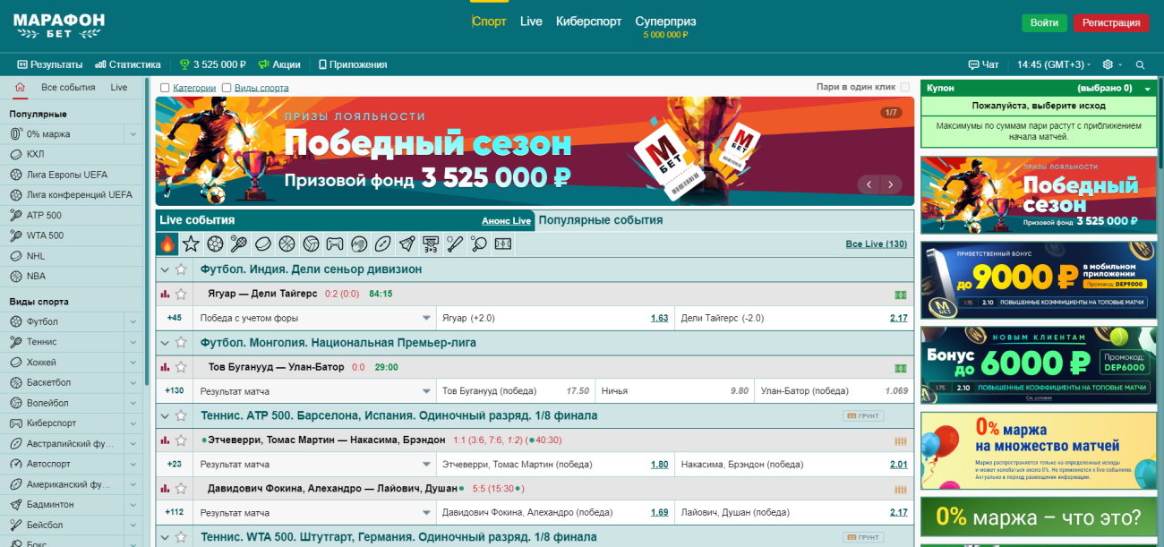Click the Регистрация button

point(1111,22)
